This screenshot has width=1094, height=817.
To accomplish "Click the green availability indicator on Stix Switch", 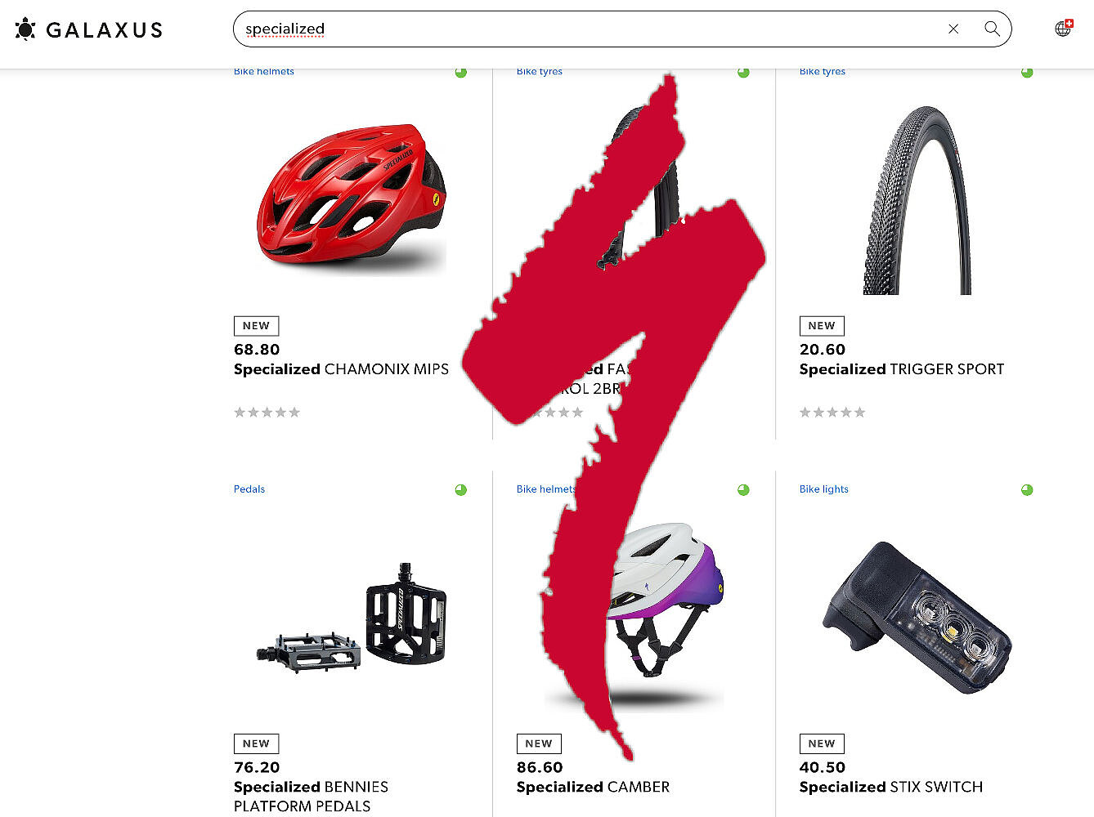I will pyautogui.click(x=1027, y=490).
